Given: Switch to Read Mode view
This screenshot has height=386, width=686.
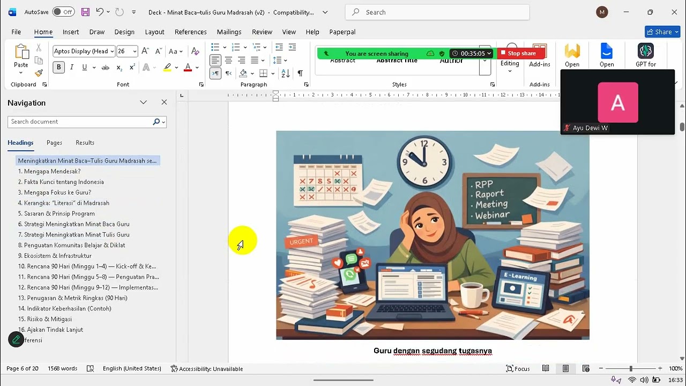Looking at the screenshot, I should (546, 368).
